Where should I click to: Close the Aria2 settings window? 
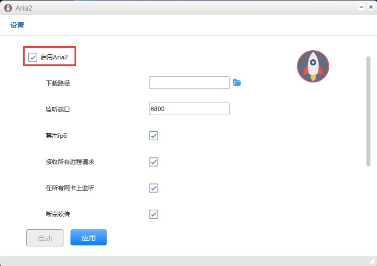coord(371,8)
